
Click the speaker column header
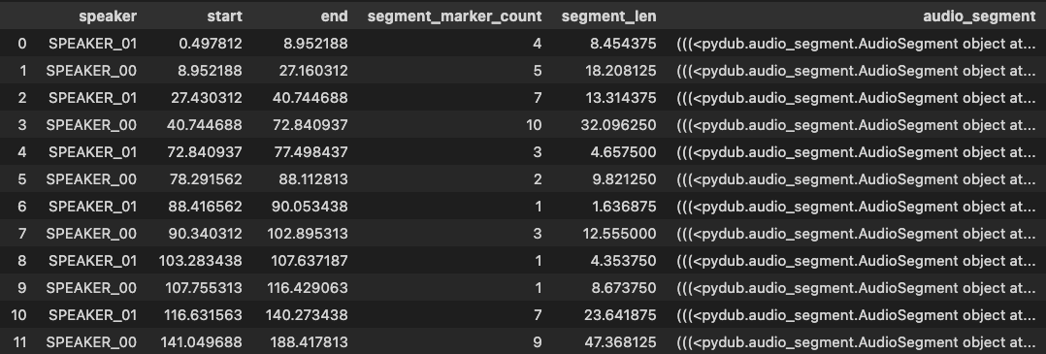pos(108,16)
